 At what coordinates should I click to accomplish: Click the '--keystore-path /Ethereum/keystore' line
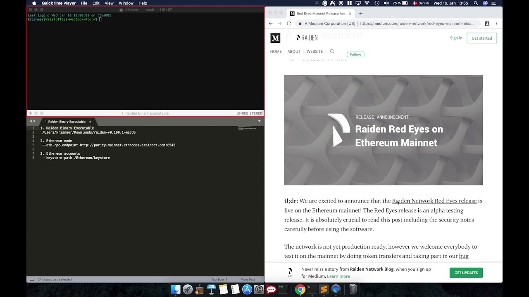pos(76,158)
